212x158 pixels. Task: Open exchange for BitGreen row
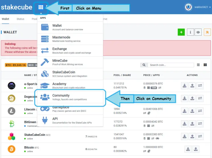[x=200, y=124]
